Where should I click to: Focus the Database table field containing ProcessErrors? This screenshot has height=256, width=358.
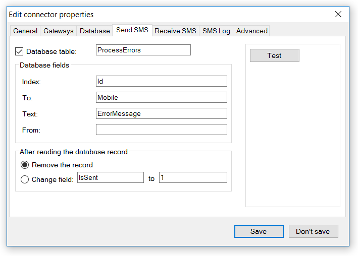(143, 50)
